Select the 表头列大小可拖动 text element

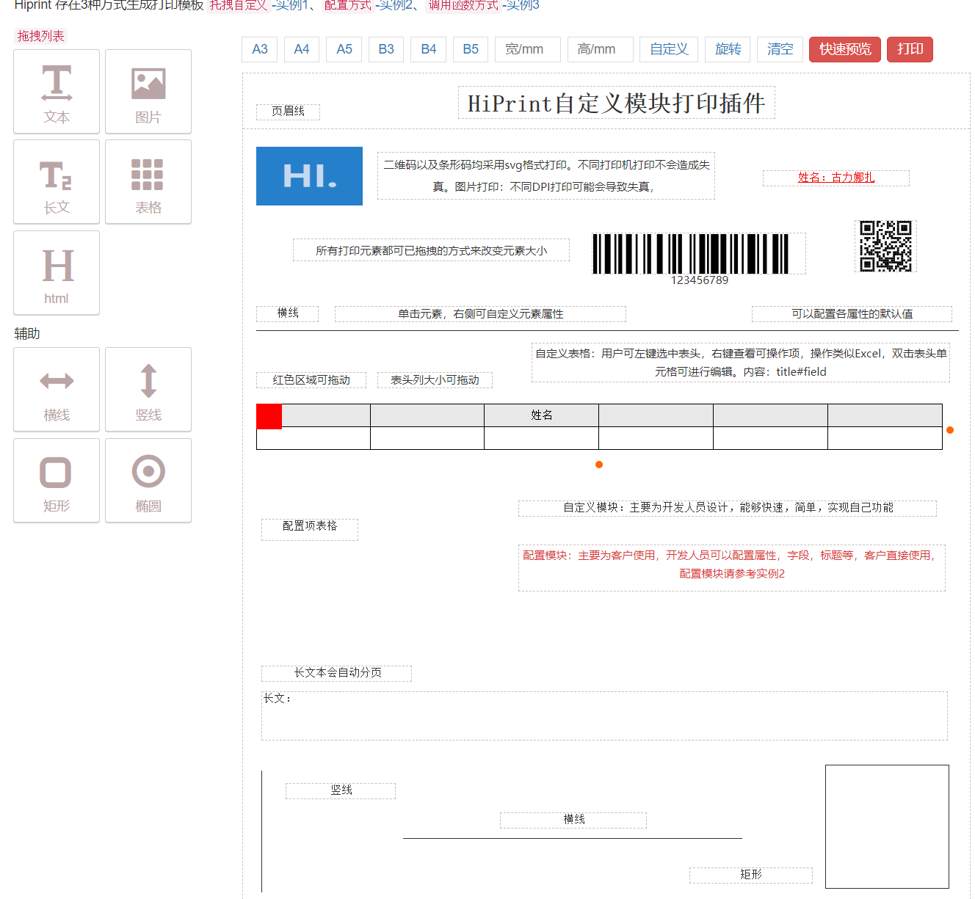click(435, 380)
